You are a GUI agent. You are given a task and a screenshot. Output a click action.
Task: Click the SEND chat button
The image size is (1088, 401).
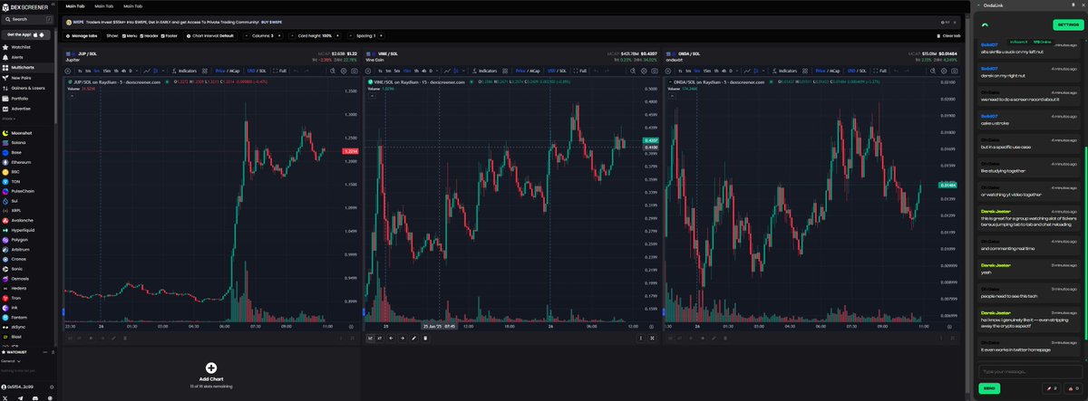pos(989,388)
